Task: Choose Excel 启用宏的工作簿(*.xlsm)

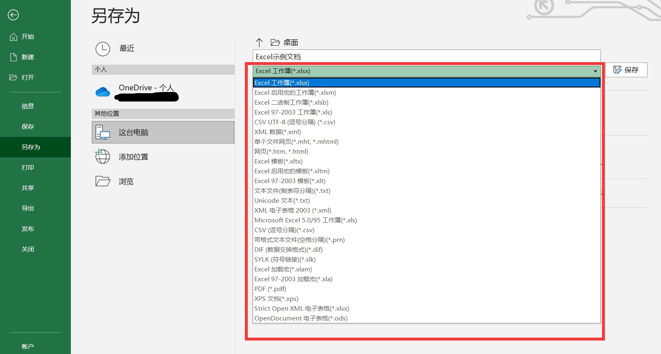Action: (x=426, y=93)
